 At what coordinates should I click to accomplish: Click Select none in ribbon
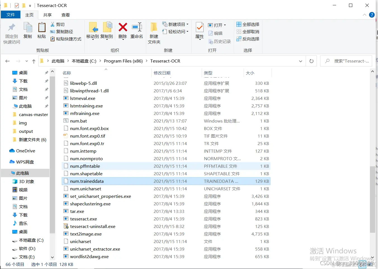pyautogui.click(x=248, y=32)
